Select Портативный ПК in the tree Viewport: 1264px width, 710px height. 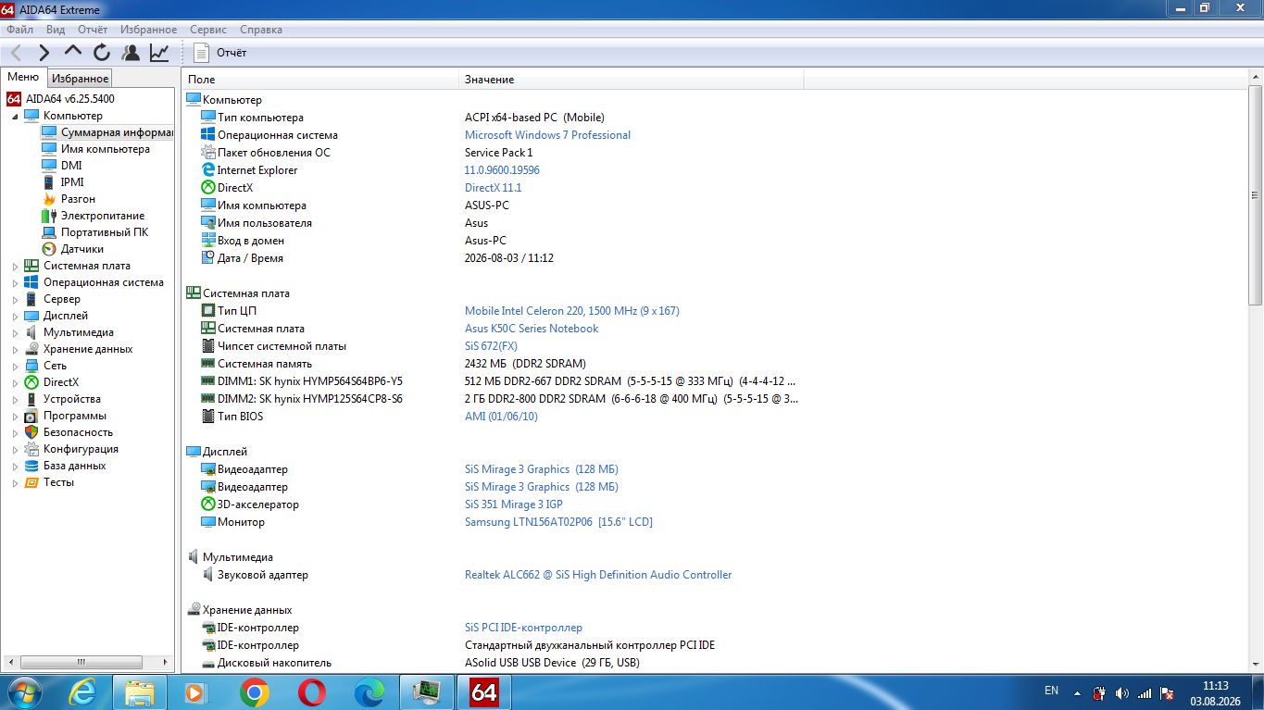pyautogui.click(x=105, y=232)
